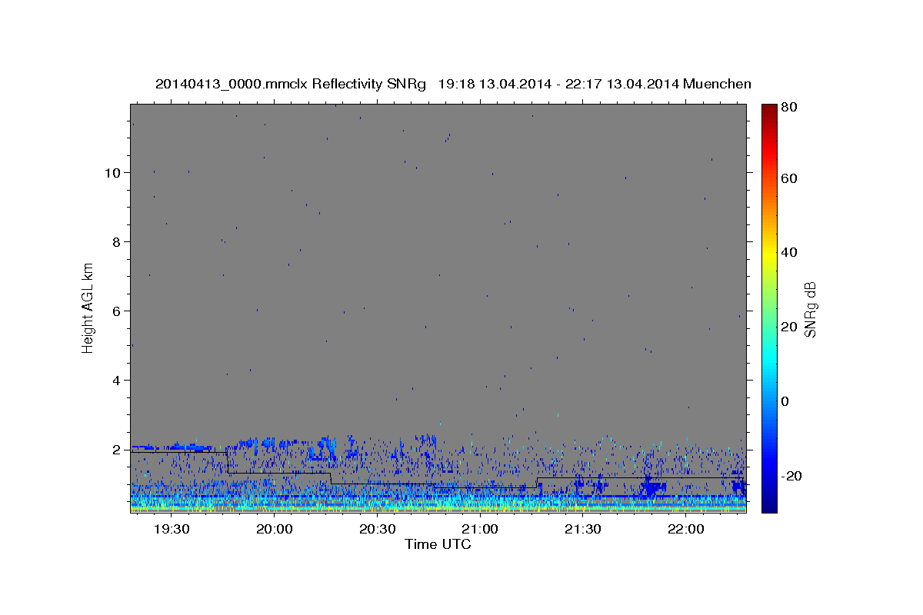Click the 'Time UTC' axis label
The image size is (923, 615).
(438, 544)
